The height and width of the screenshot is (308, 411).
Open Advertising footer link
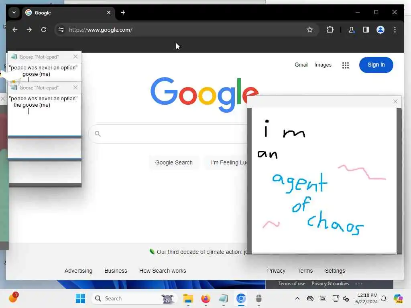click(x=78, y=271)
